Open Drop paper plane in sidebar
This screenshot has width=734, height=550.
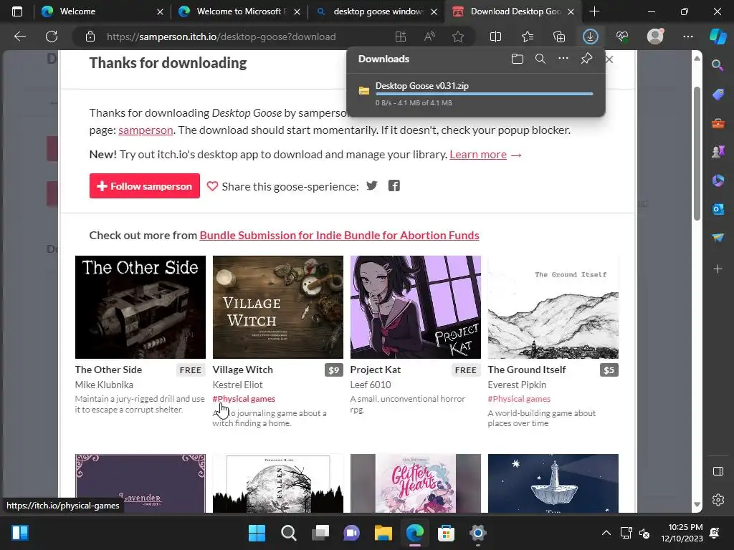pyautogui.click(x=718, y=238)
